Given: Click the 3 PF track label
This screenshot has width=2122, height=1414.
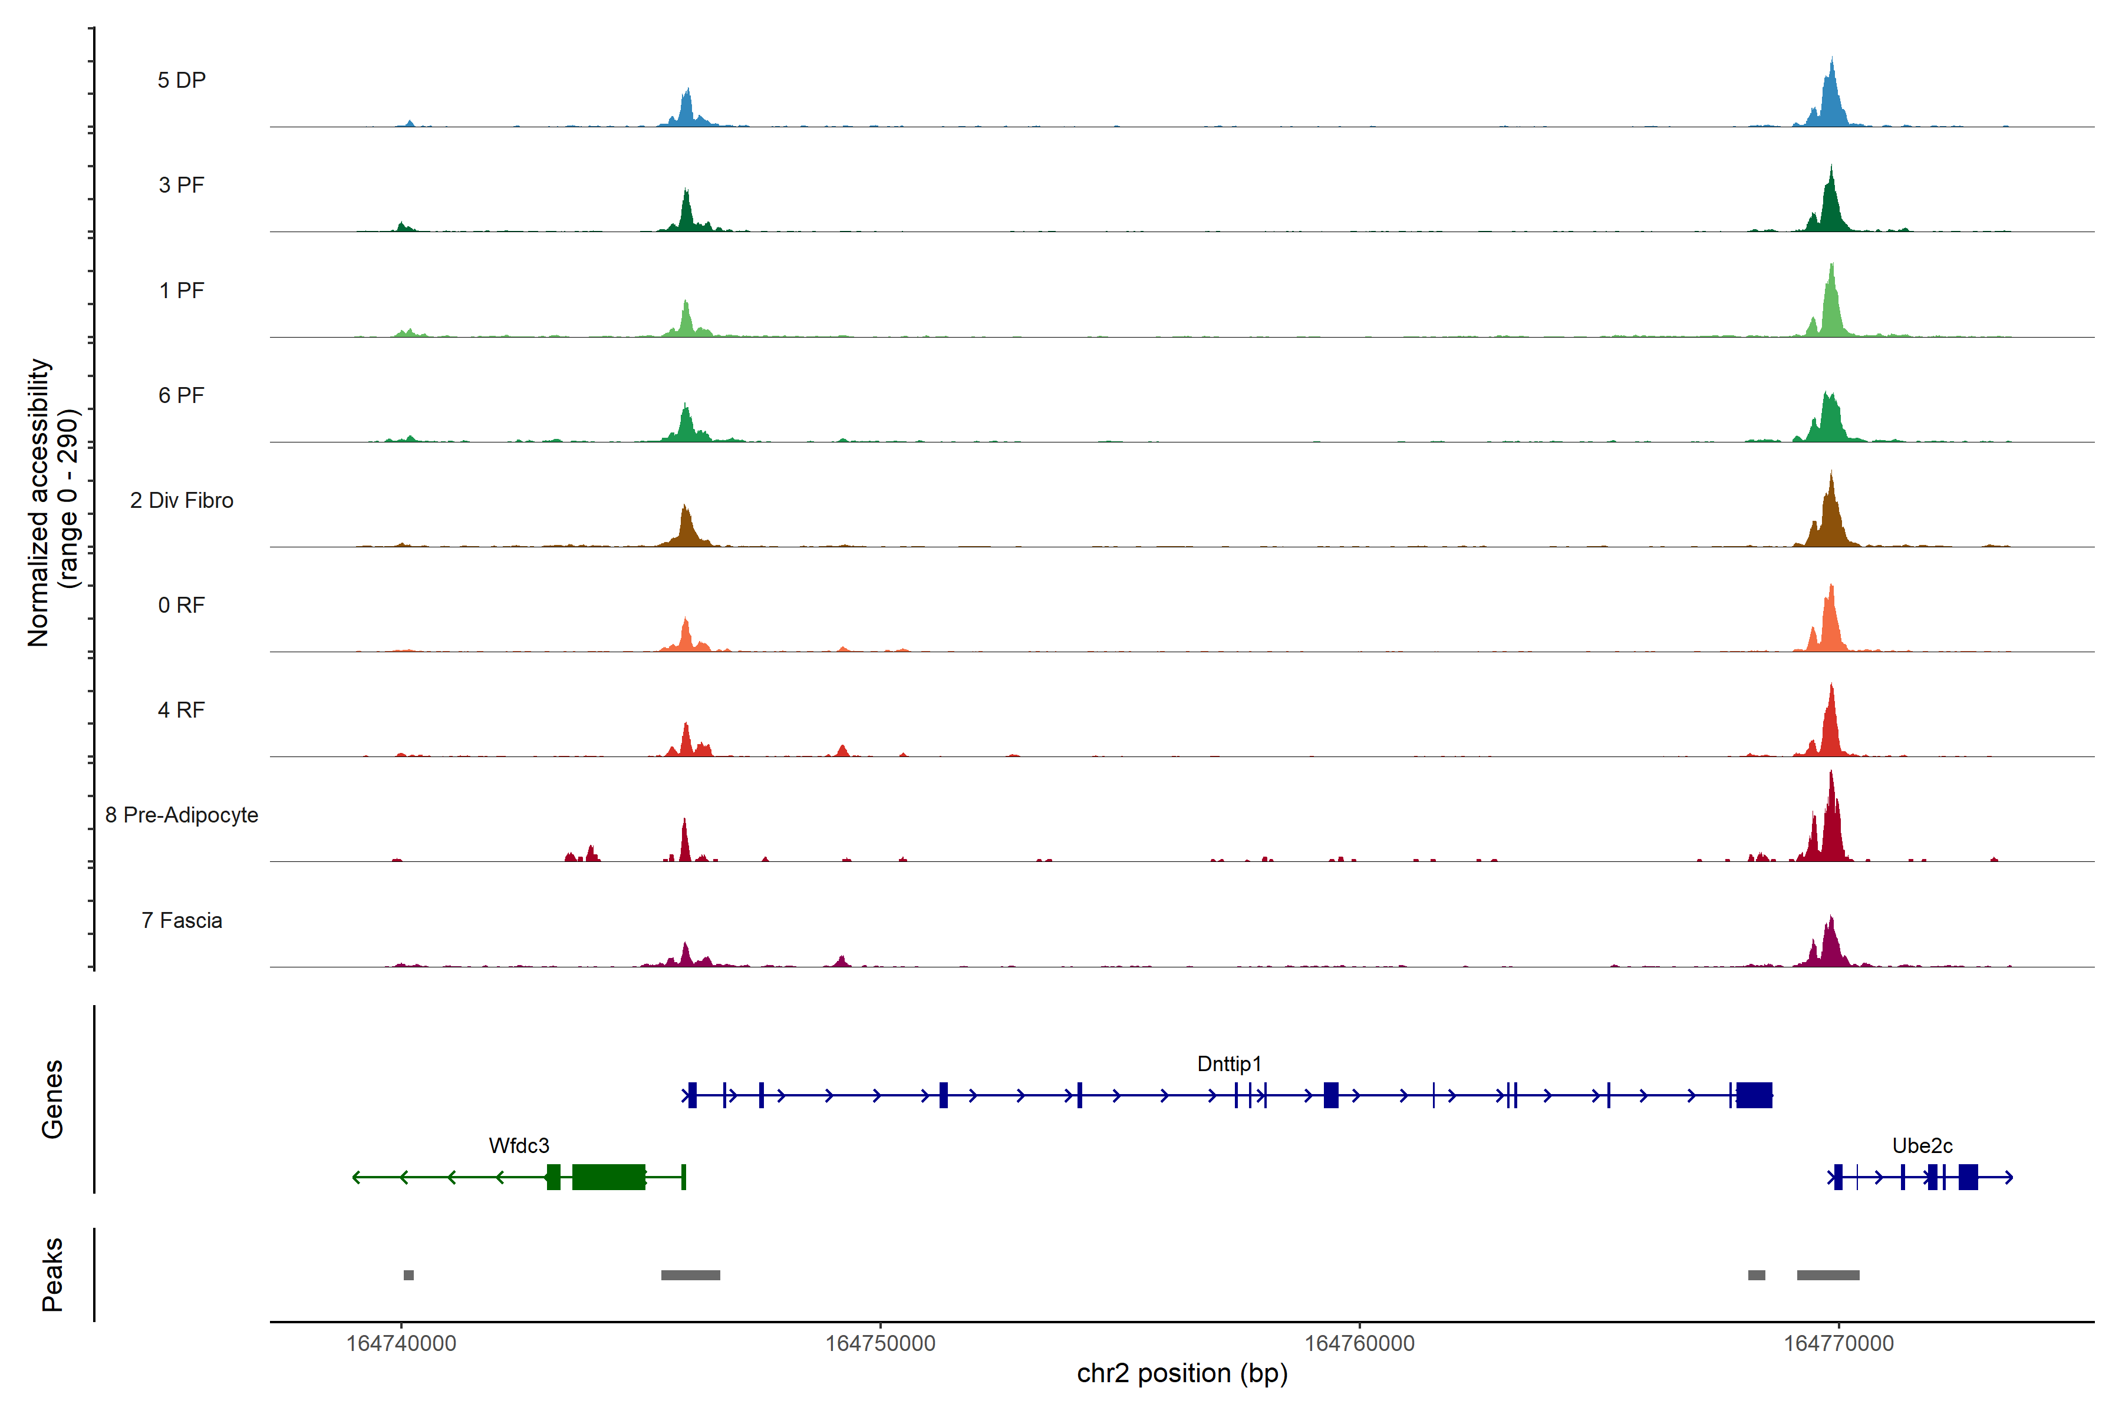Looking at the screenshot, I should (182, 185).
